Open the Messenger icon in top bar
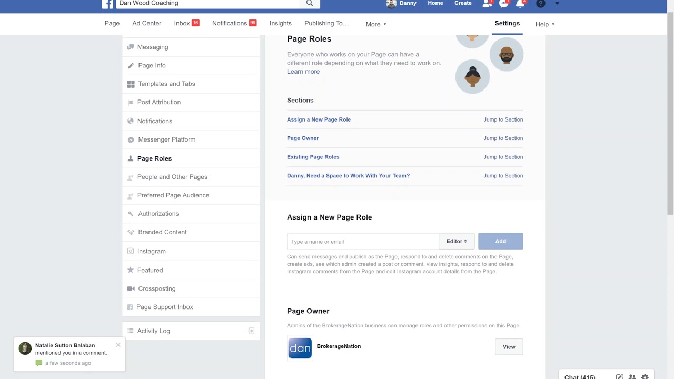Image resolution: width=674 pixels, height=379 pixels. pos(504,4)
